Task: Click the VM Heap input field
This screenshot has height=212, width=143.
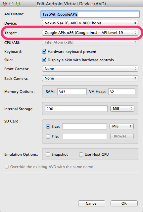Action: [121, 92]
